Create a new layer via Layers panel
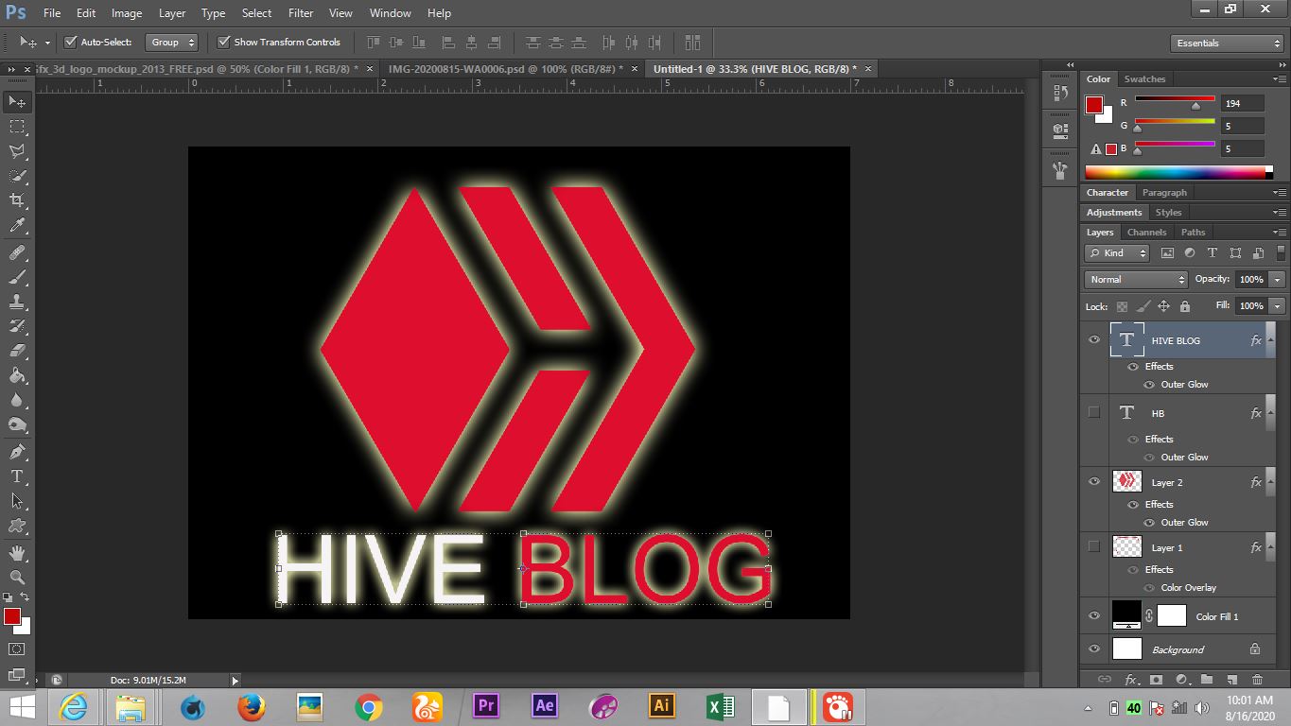 tap(1231, 679)
